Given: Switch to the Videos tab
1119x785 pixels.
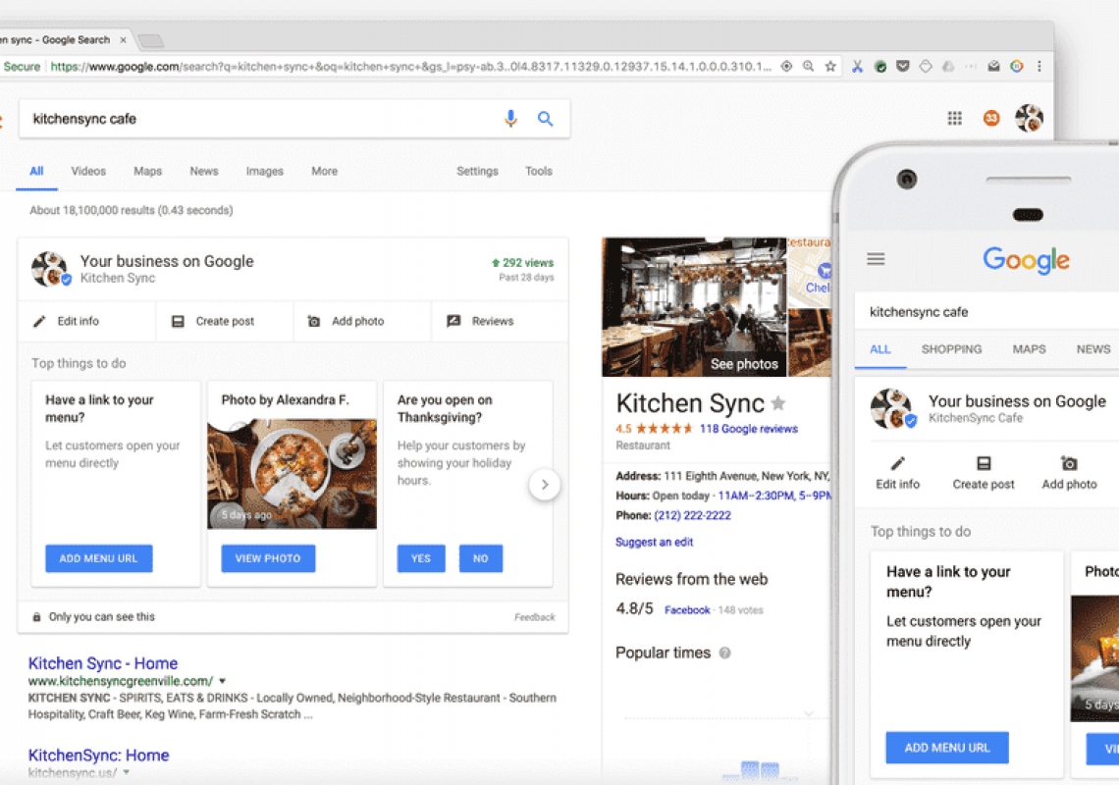Looking at the screenshot, I should (x=88, y=172).
